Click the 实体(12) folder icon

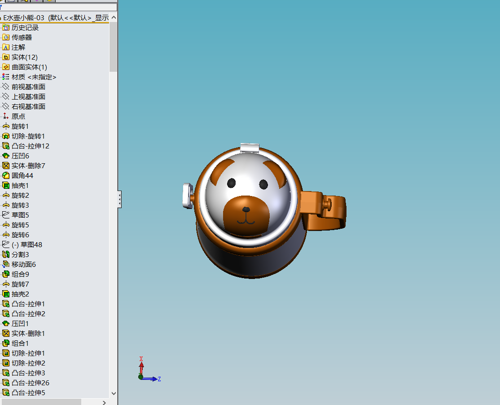coord(6,57)
